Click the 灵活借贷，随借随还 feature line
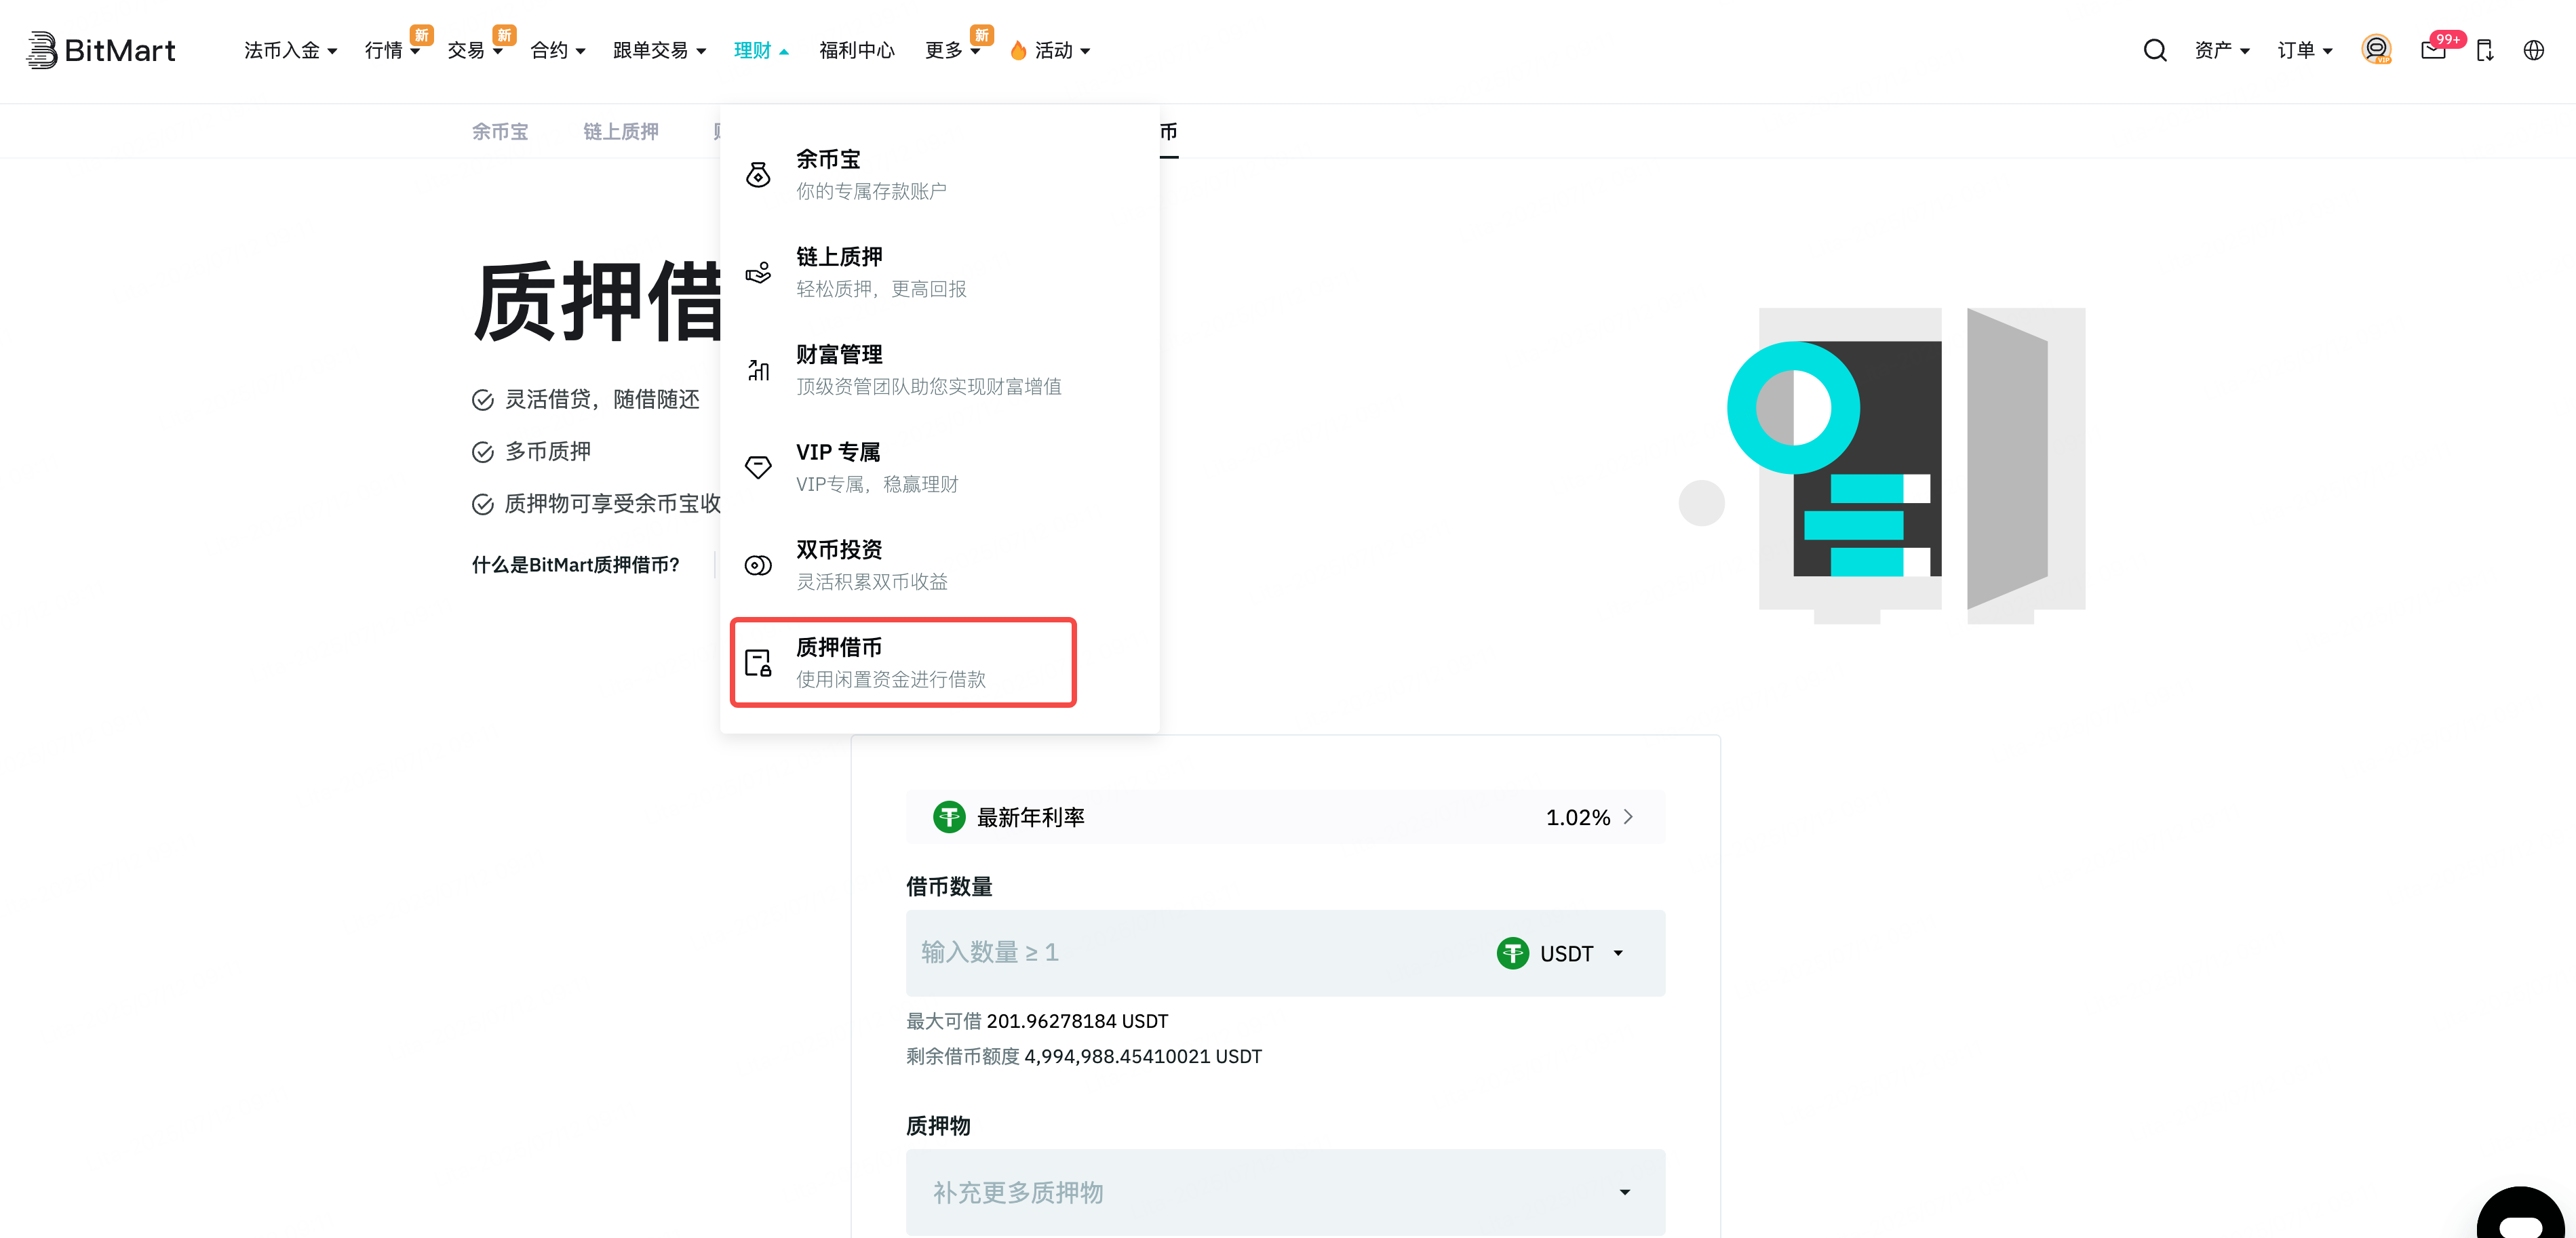The width and height of the screenshot is (2576, 1238). (x=586, y=399)
